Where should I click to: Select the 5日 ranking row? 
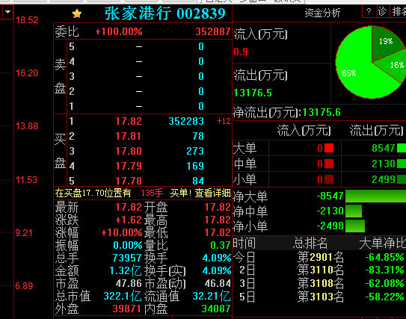click(319, 297)
